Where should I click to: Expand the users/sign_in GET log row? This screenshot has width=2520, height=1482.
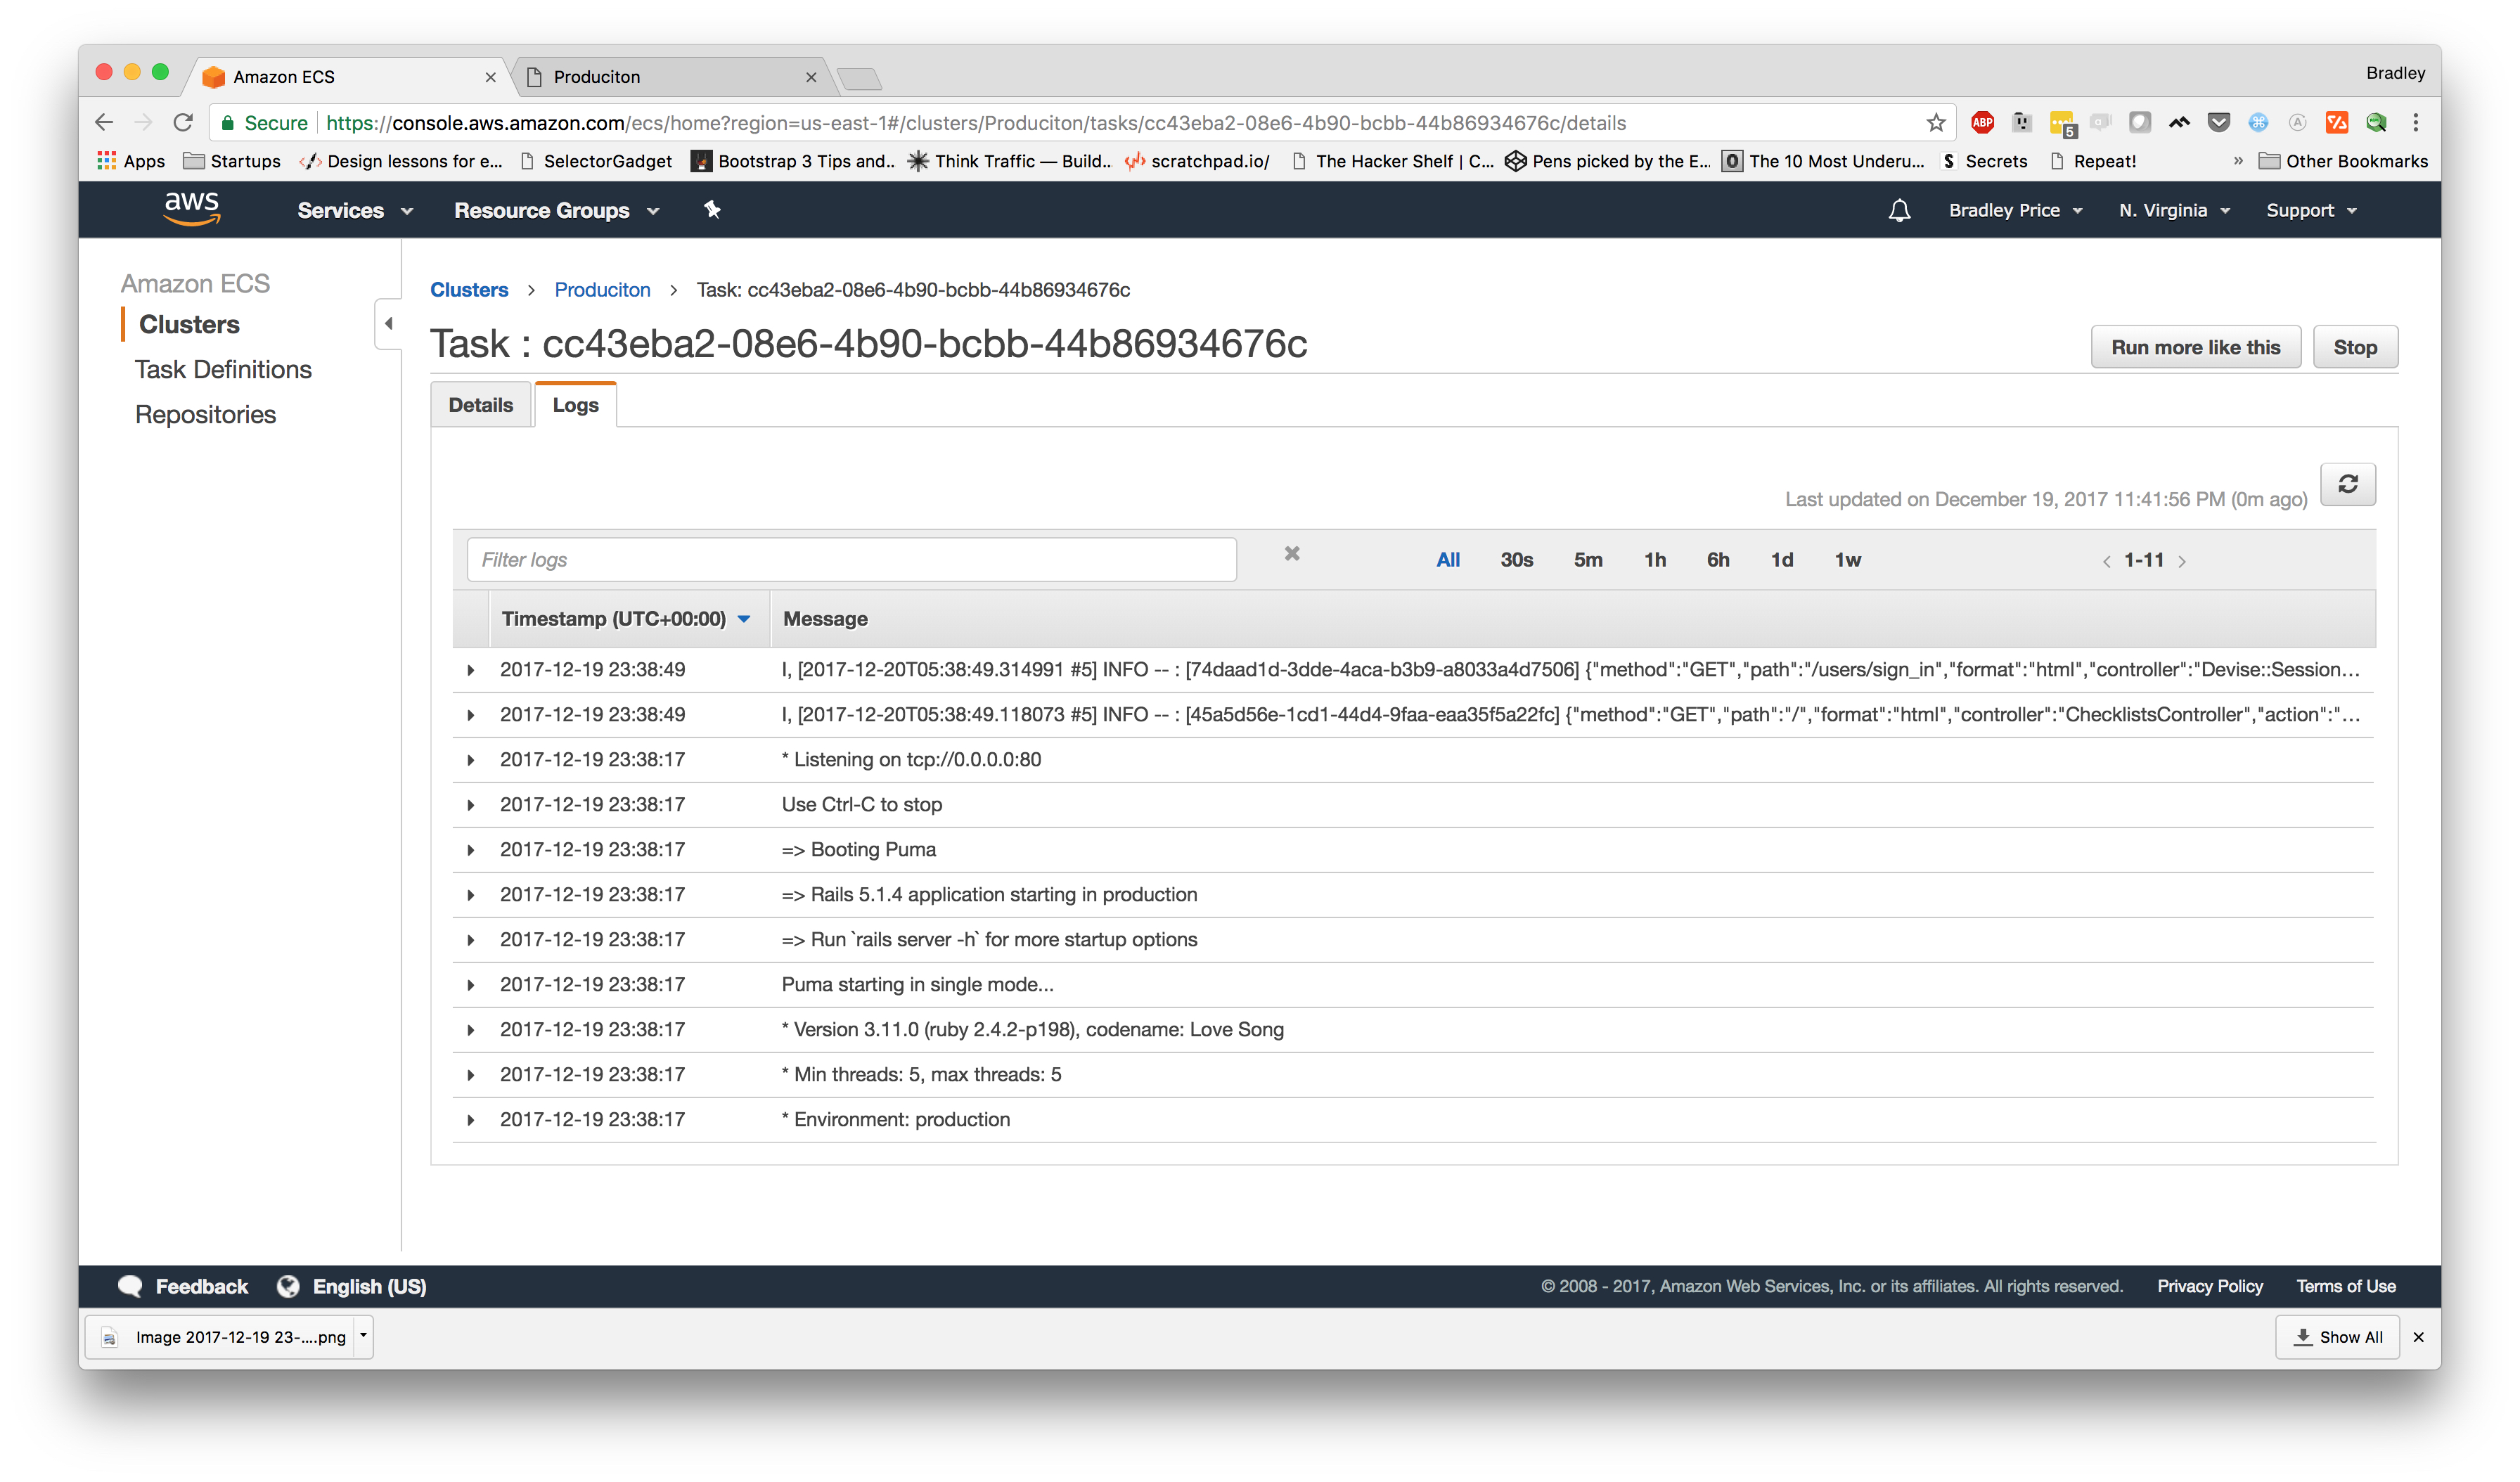(470, 670)
